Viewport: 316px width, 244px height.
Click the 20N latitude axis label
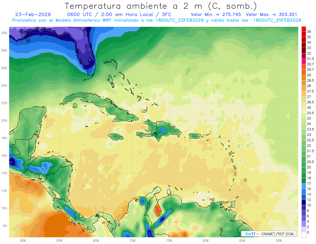click(4, 121)
